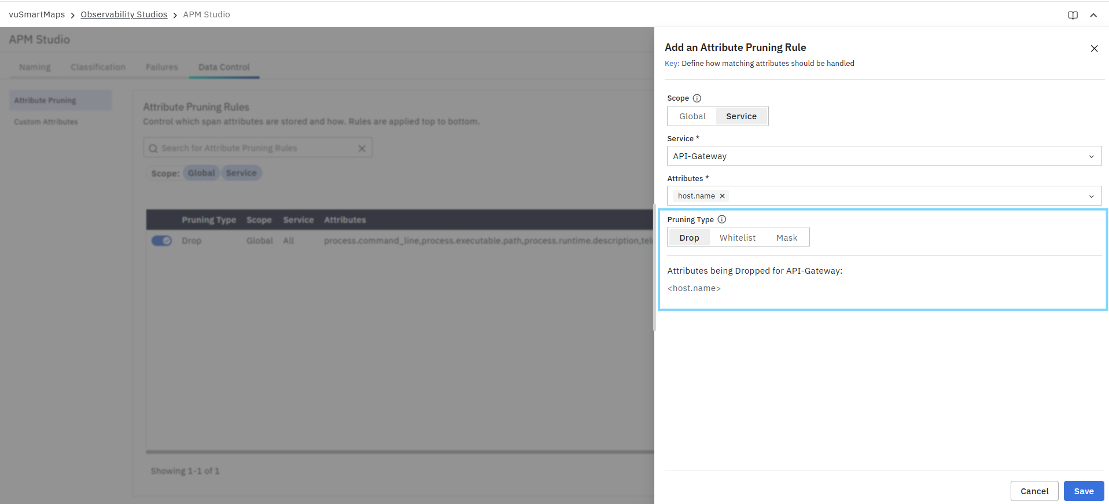The height and width of the screenshot is (504, 1109).
Task: Click the Attributes column header
Action: 345,220
